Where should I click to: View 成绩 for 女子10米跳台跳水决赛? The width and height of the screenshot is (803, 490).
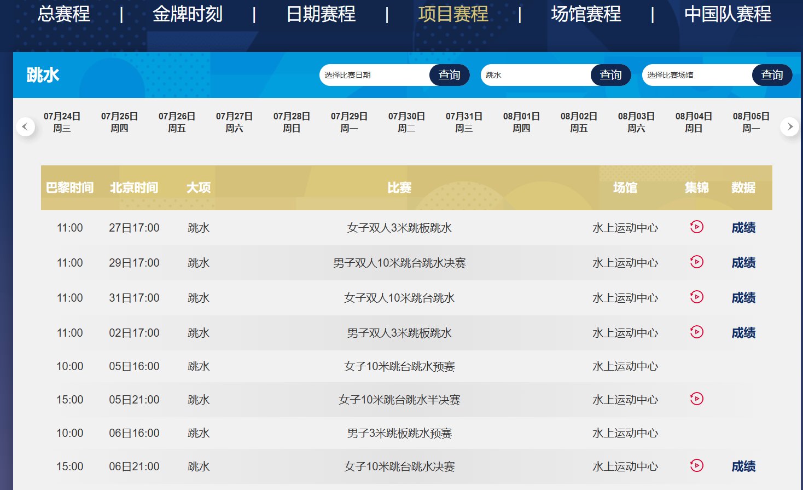(743, 466)
